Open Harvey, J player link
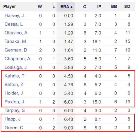This screenshot has height=133, width=136. (x=14, y=16)
